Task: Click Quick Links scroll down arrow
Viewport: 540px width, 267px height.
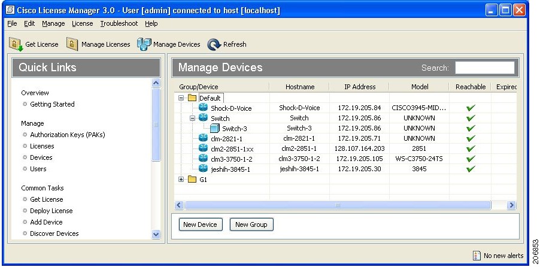Action: tap(156, 235)
